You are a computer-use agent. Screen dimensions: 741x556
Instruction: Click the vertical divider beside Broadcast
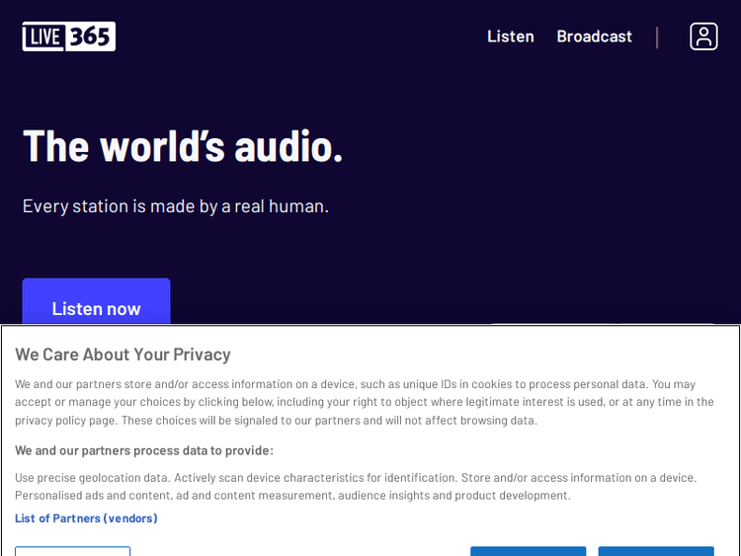pos(657,38)
